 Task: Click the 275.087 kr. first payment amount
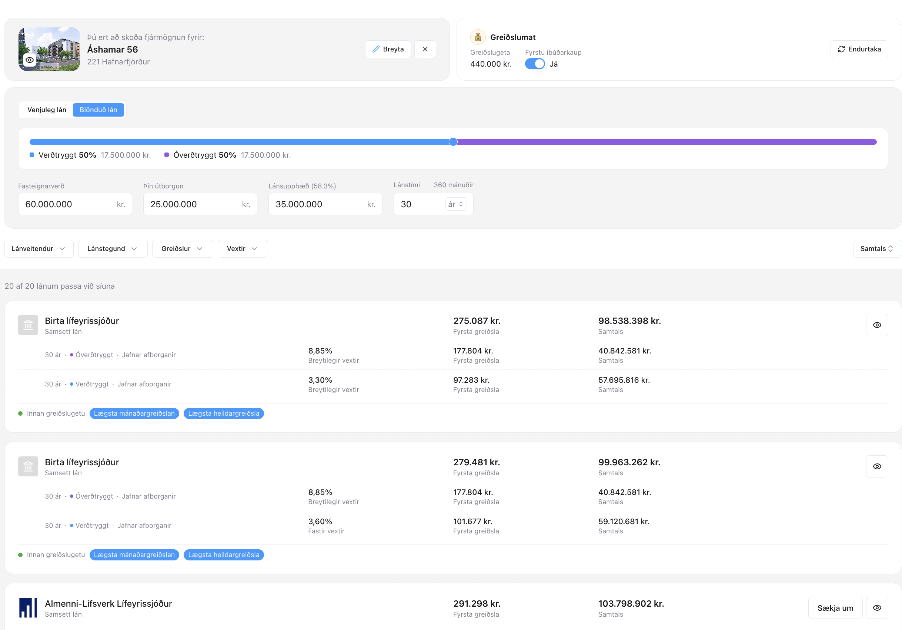click(477, 321)
